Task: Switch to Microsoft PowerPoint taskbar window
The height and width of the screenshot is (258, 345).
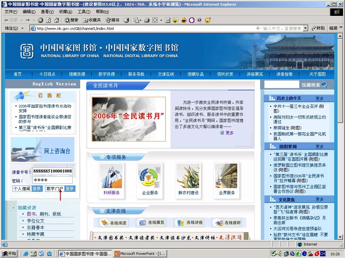Action: pyautogui.click(x=140, y=254)
